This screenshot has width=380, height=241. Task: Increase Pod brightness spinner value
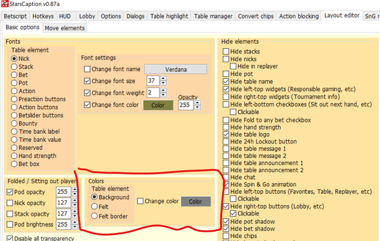(x=75, y=222)
